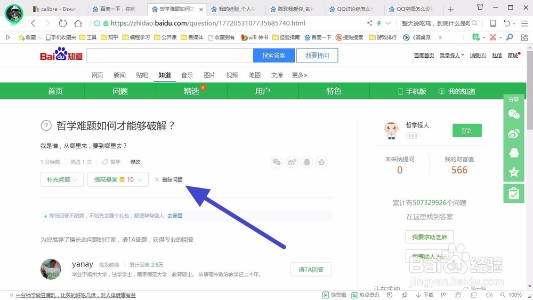Click scissors screenshot tool icon

click(493, 37)
